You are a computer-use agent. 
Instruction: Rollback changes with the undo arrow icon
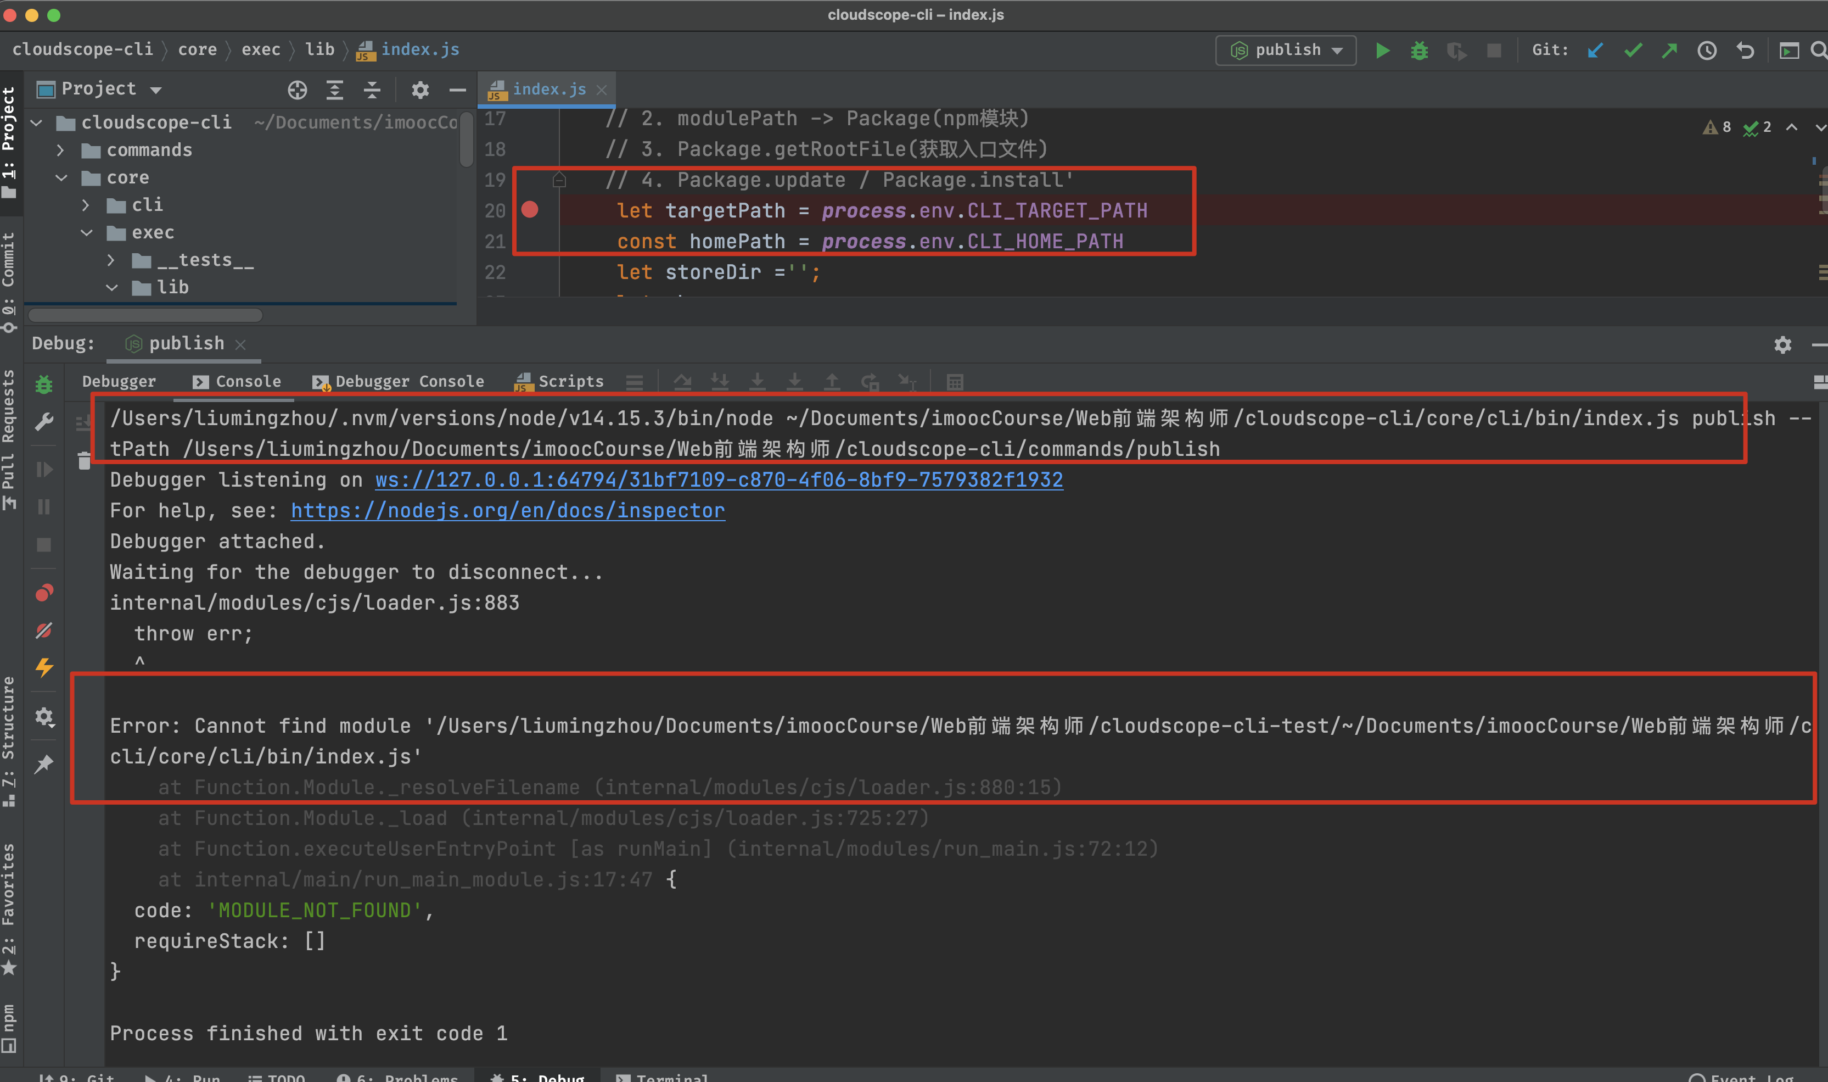[x=1745, y=51]
